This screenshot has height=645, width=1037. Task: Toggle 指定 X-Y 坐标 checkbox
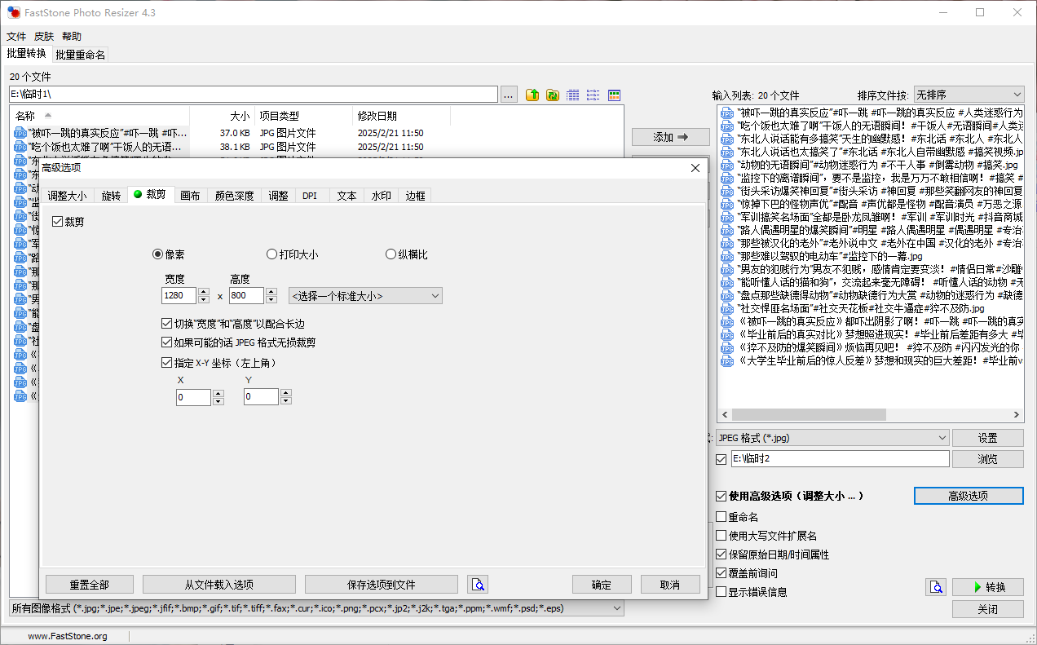[167, 363]
